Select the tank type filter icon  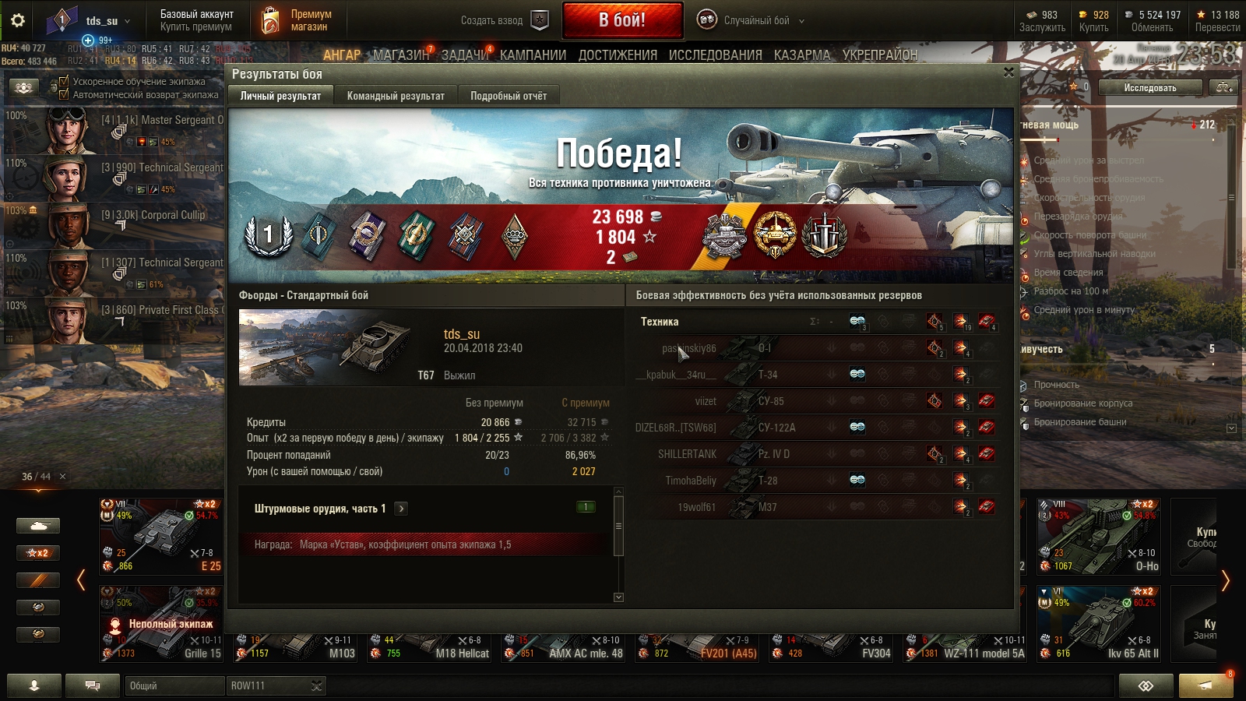click(38, 527)
